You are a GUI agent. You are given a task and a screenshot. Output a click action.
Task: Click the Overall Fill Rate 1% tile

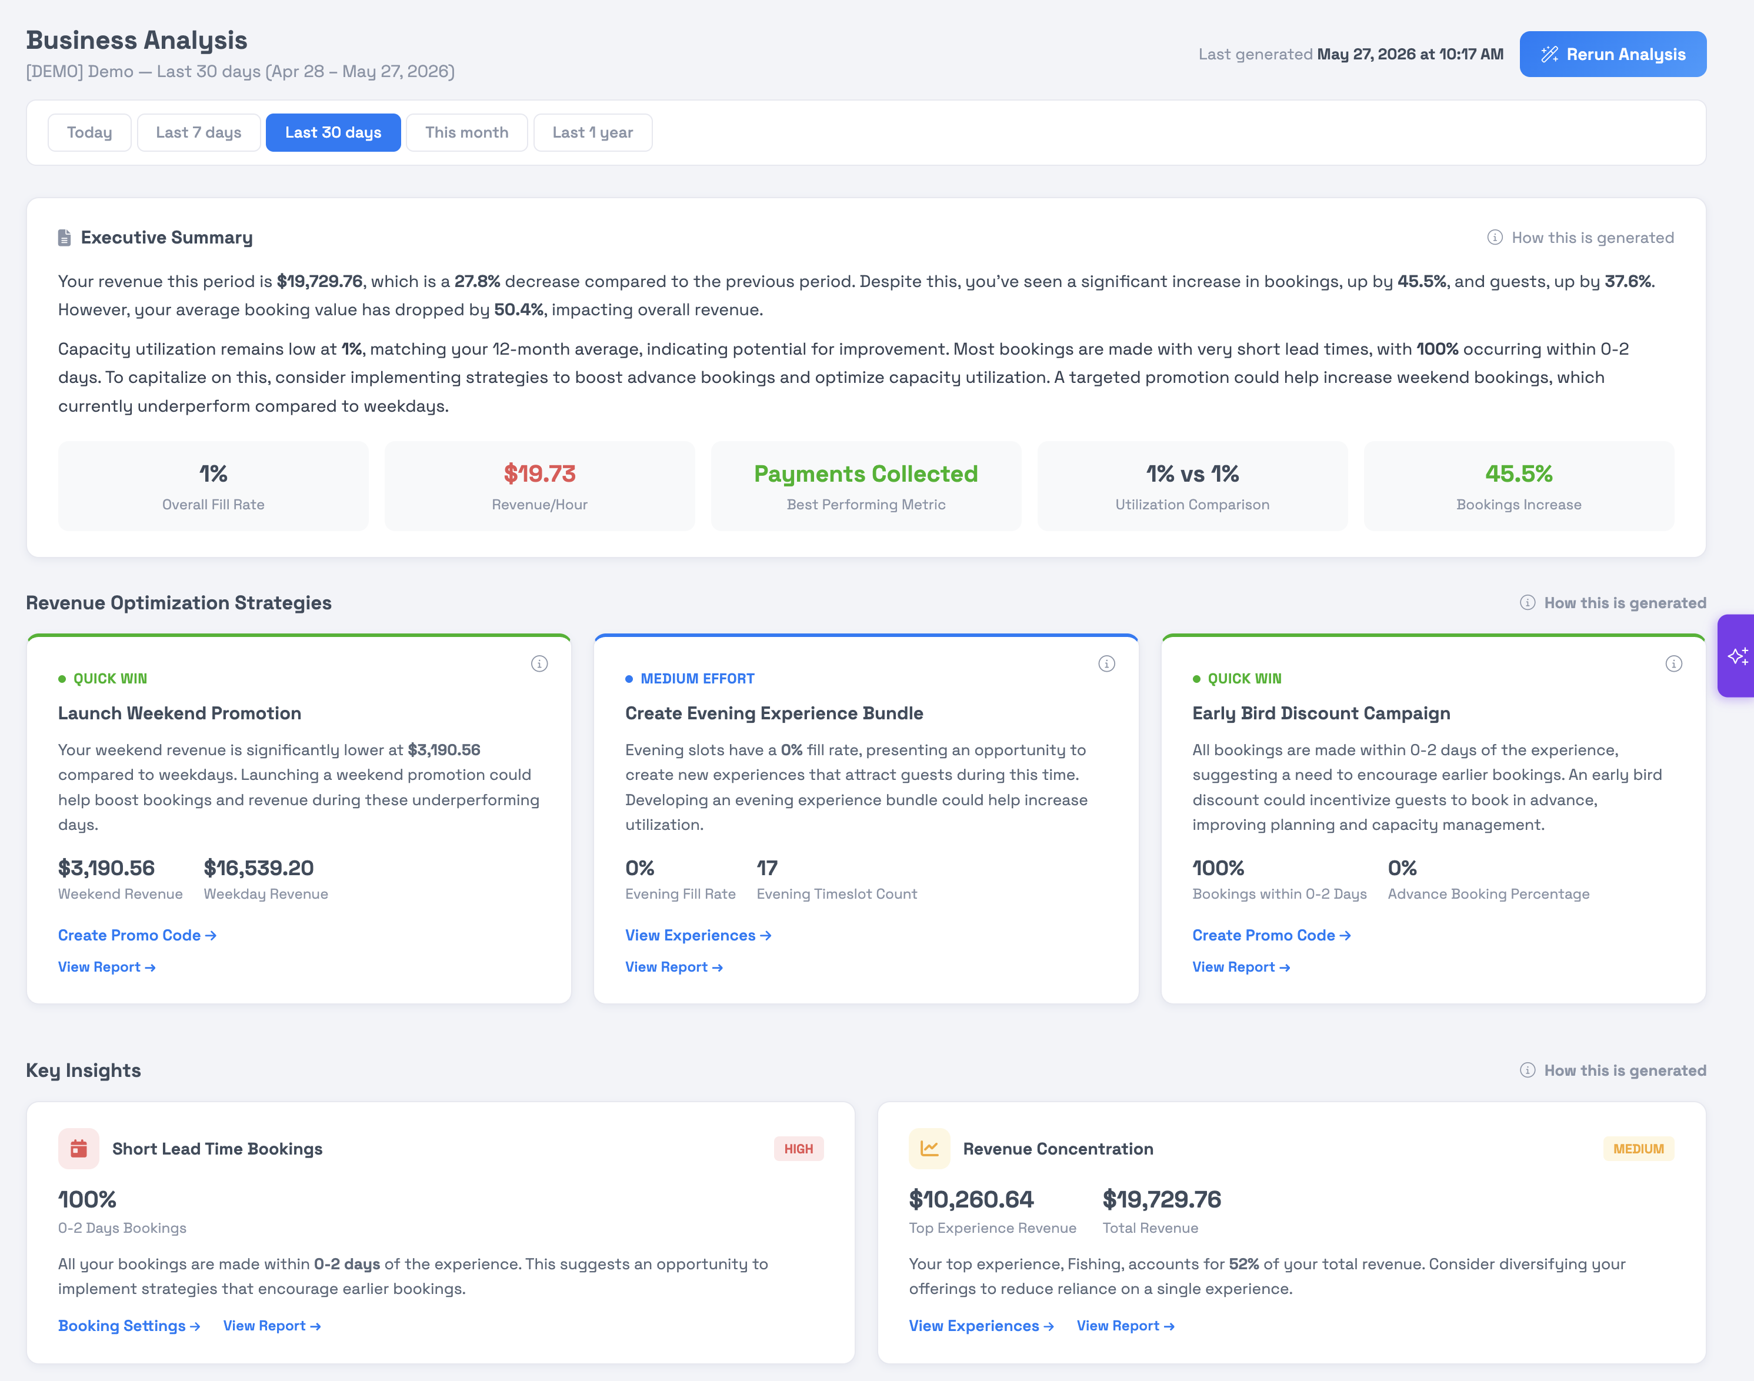tap(214, 486)
